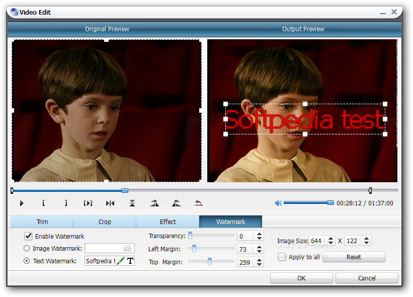Confirm with the OK button
The image size is (413, 297).
[x=301, y=278]
